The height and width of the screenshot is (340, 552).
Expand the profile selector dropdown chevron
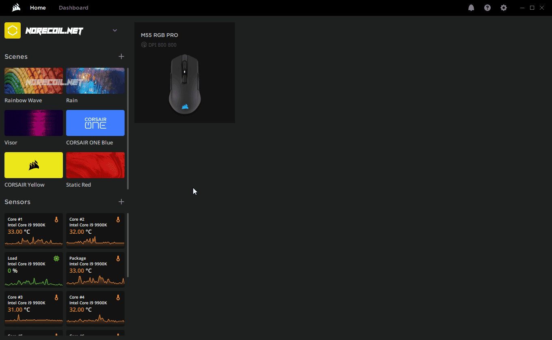(115, 30)
